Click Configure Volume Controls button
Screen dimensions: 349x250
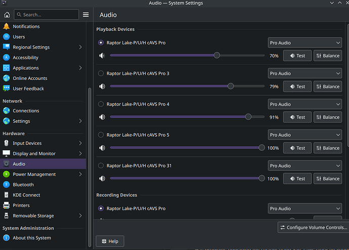314,227
